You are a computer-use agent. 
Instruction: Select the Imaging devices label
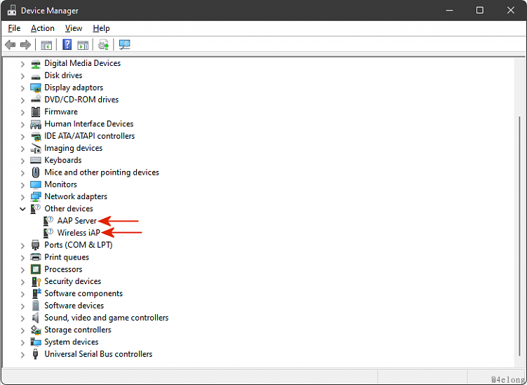[73, 148]
